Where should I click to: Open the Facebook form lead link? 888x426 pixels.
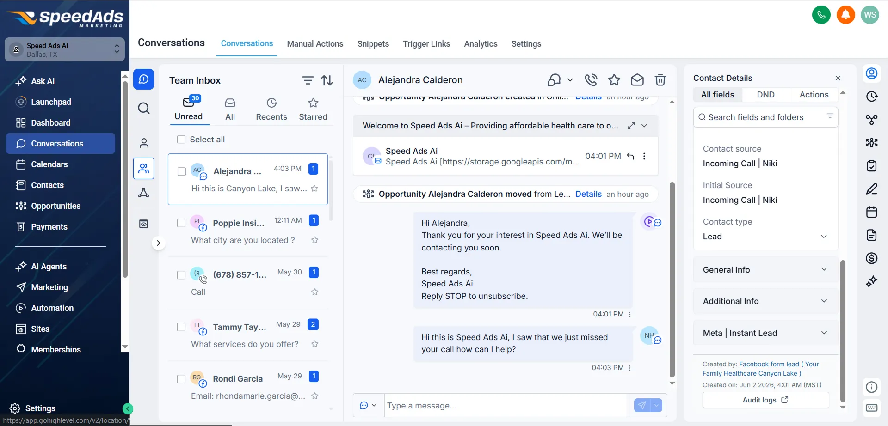click(x=760, y=369)
